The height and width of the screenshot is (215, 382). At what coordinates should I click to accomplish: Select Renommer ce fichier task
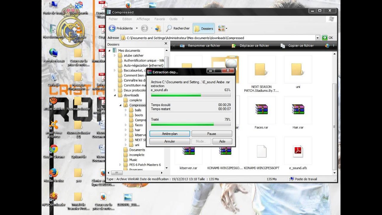(200, 46)
